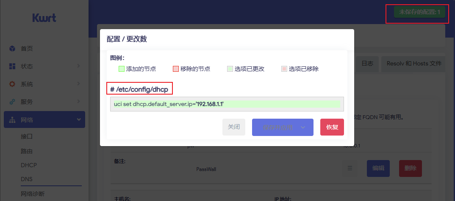Screen dimensions: 455x201
Task: Click the drag handle icon in PassWall row
Action: coord(350,168)
